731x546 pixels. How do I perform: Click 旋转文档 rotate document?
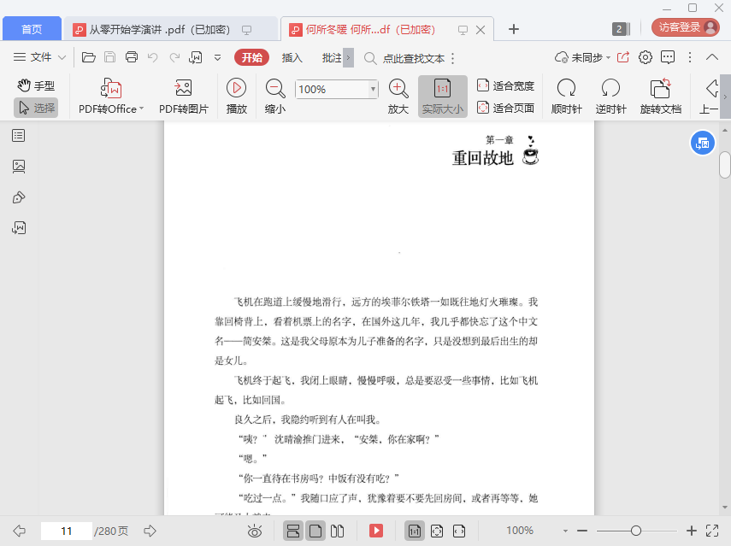pos(661,97)
